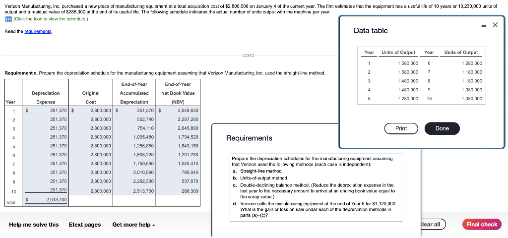Click net book value 286,300 cell
This screenshot has width=508, height=238.
[178, 191]
